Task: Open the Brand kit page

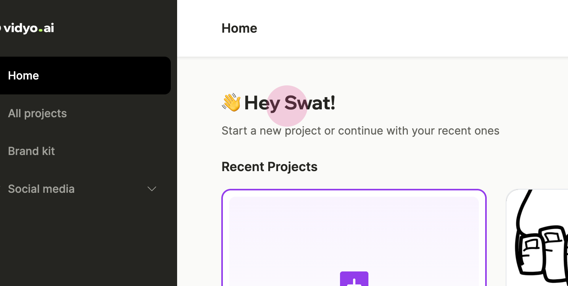Action: click(32, 151)
